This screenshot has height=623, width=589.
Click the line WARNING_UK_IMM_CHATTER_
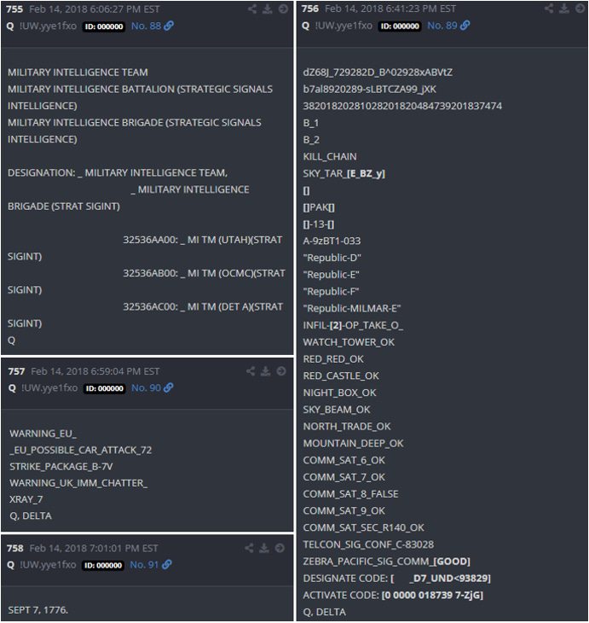pos(78,483)
